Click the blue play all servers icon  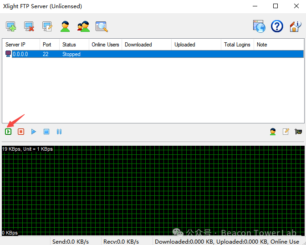tap(34, 132)
